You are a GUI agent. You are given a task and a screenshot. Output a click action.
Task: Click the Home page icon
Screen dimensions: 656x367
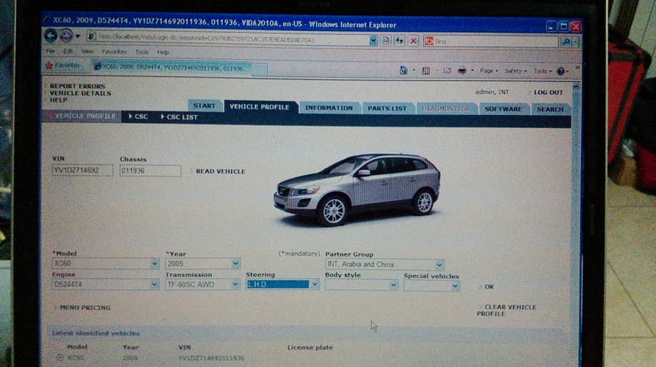(x=403, y=70)
